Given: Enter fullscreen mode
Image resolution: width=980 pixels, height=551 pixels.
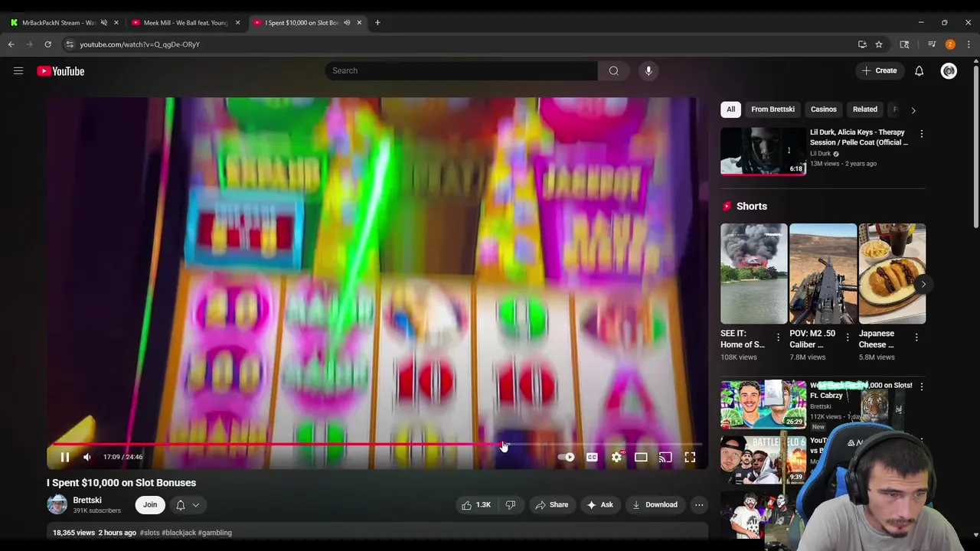Looking at the screenshot, I should click(x=690, y=457).
